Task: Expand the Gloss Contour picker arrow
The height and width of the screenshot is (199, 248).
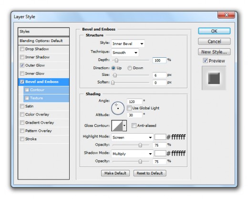Action: (124, 126)
